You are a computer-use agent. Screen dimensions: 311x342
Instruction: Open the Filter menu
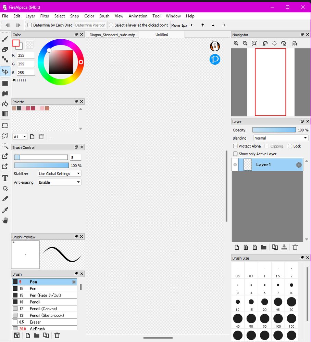[x=45, y=16]
